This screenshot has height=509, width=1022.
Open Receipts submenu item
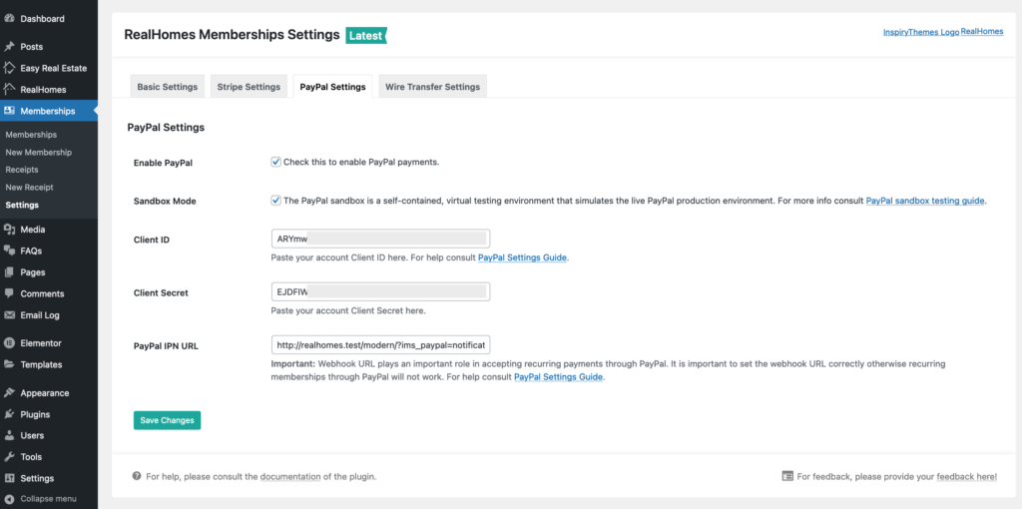tap(22, 170)
